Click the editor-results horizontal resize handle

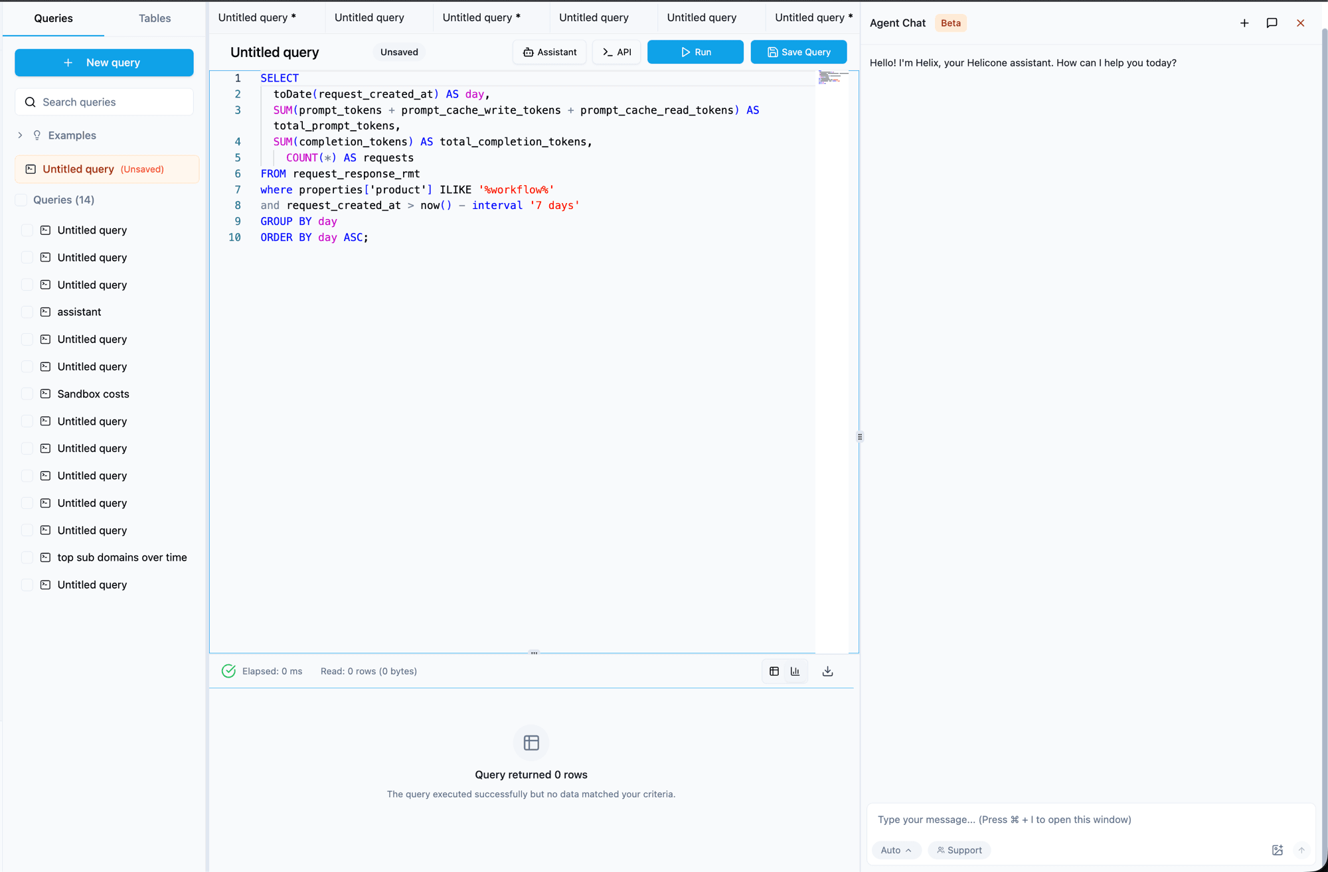pos(534,653)
